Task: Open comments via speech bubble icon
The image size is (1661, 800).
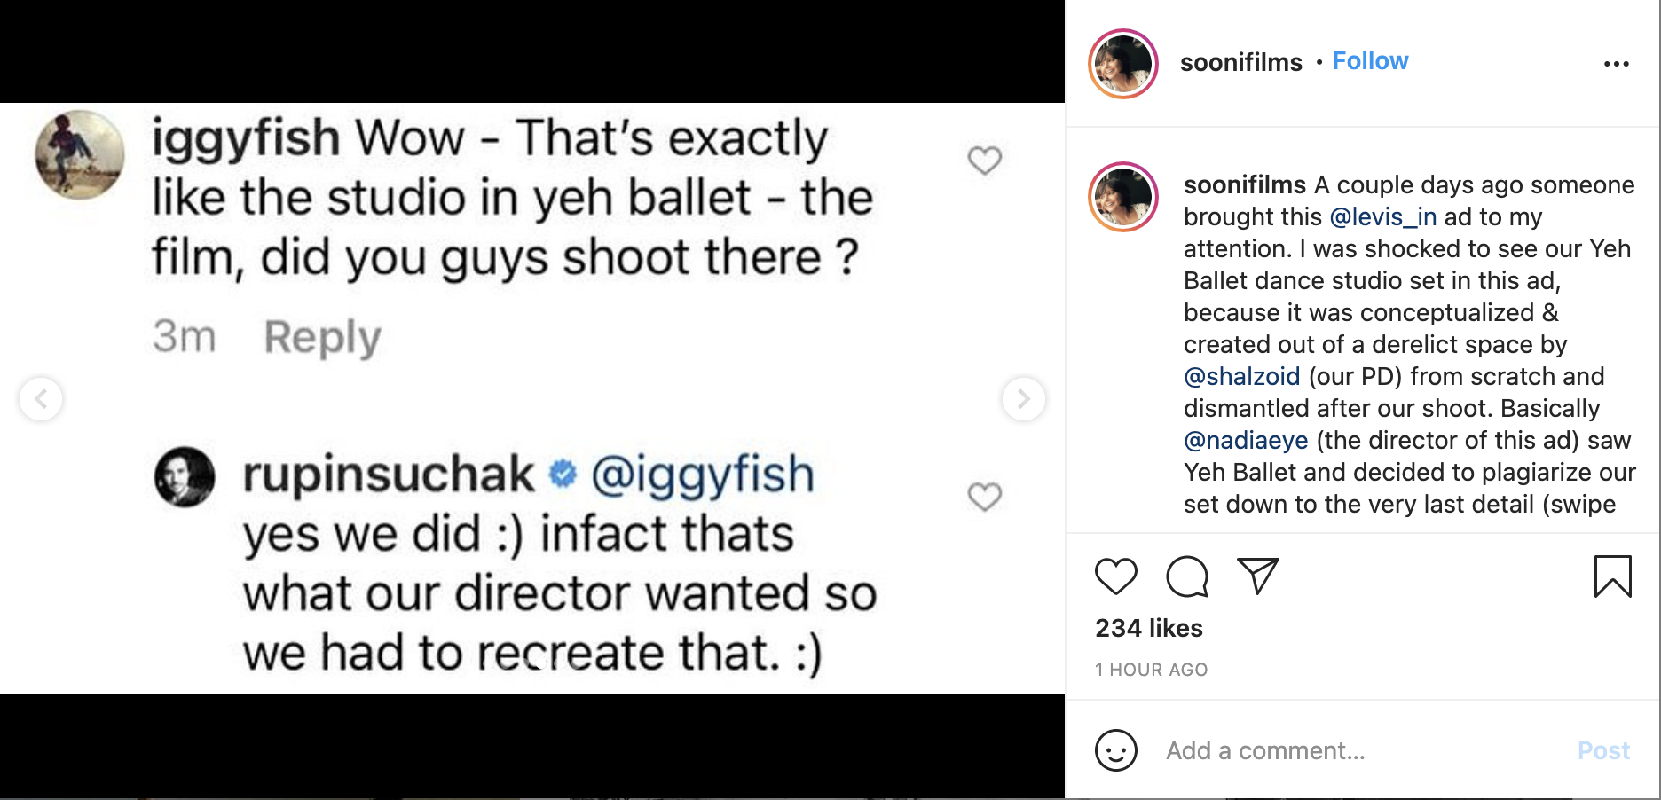Action: [x=1186, y=576]
